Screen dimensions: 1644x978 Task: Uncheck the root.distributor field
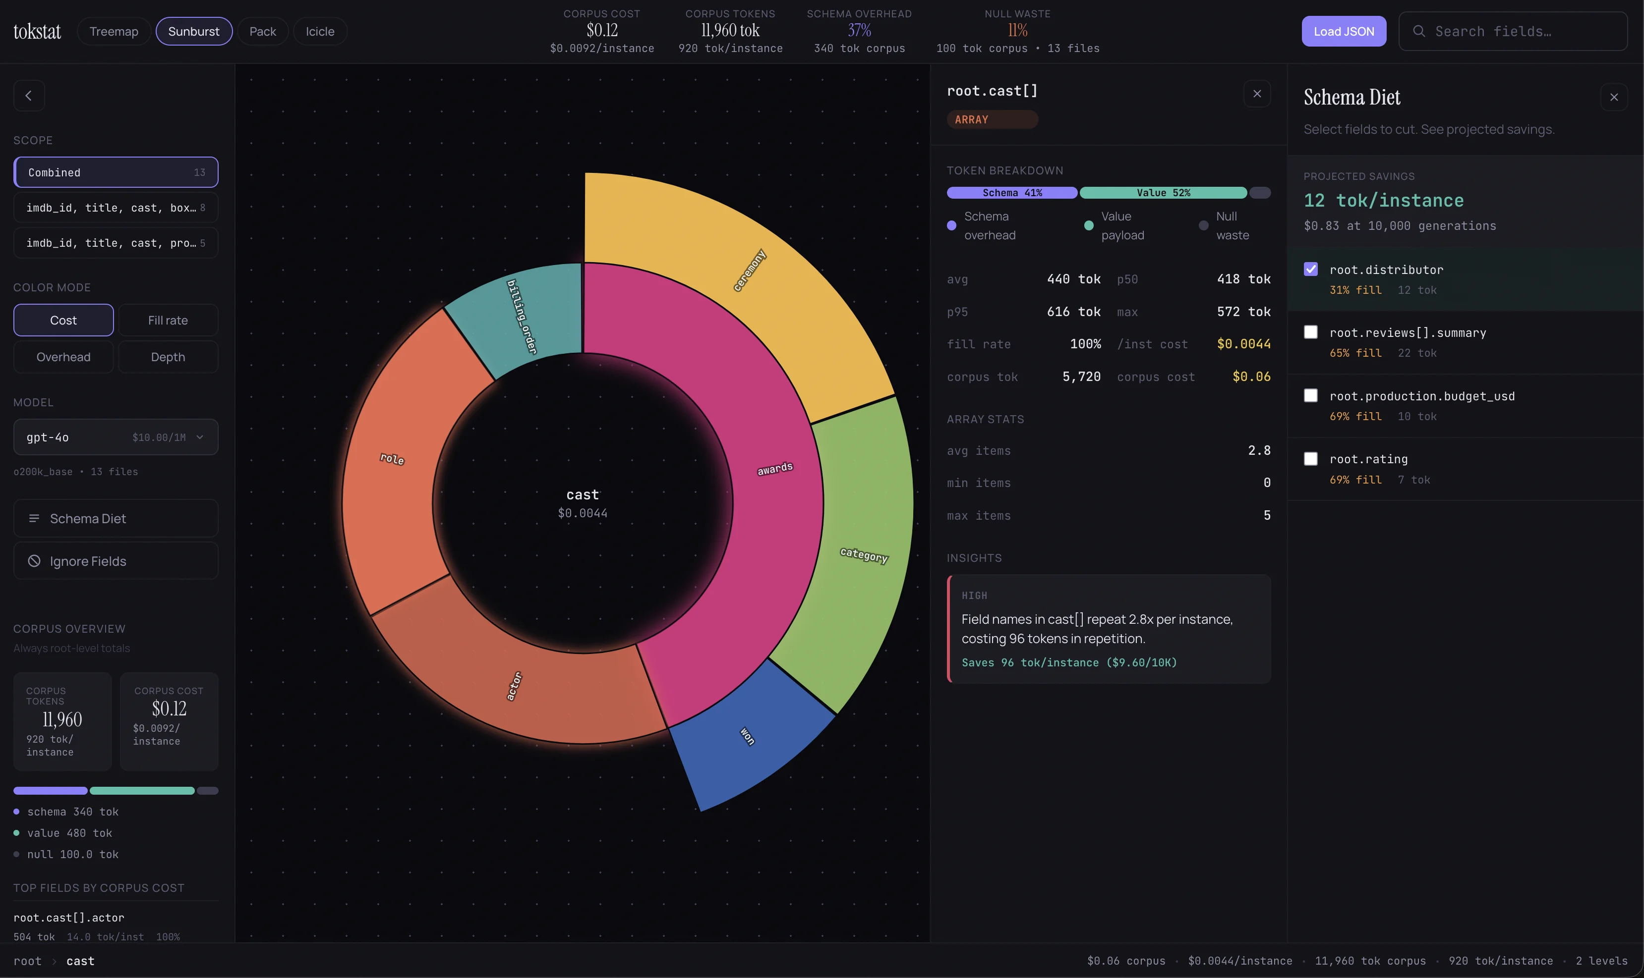pos(1311,269)
